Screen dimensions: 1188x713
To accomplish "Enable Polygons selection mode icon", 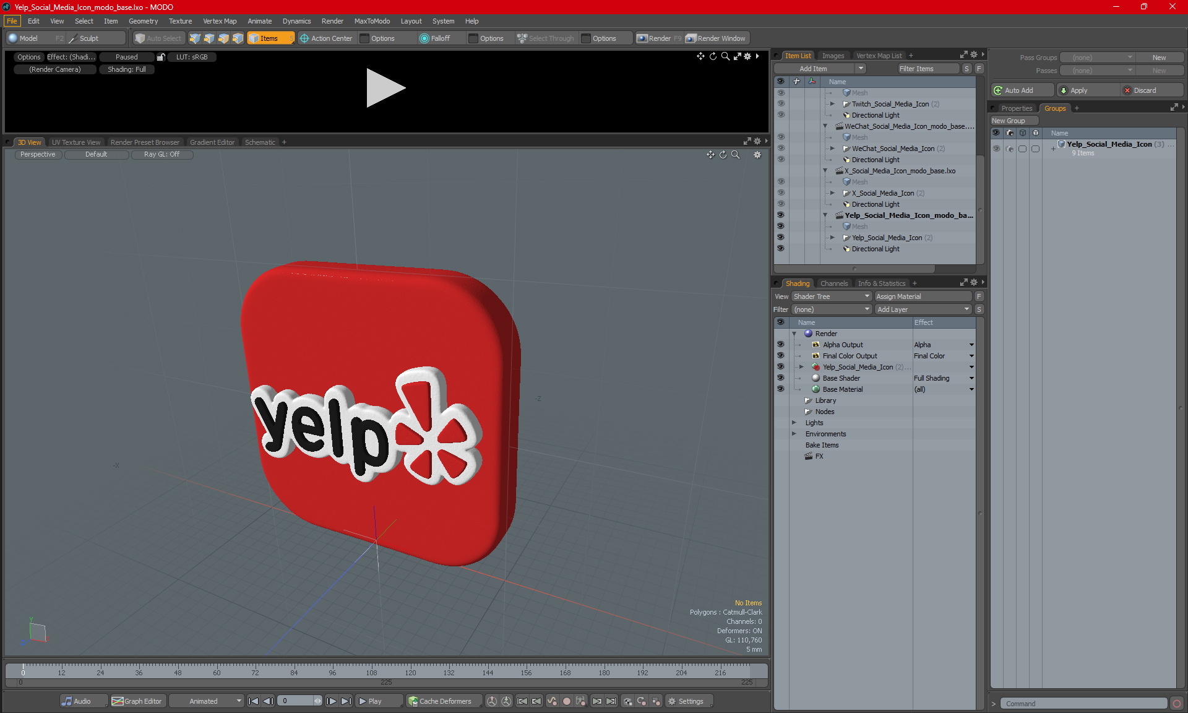I will (223, 38).
